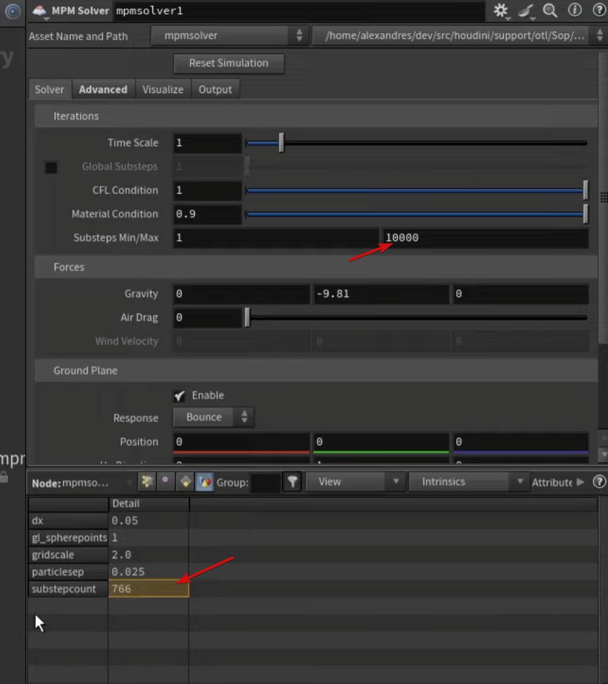Select the gridscale row label
This screenshot has width=608, height=684.
click(69, 555)
